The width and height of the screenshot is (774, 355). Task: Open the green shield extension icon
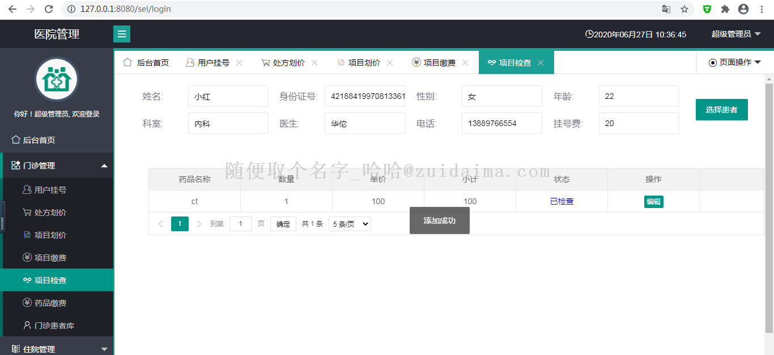(707, 9)
